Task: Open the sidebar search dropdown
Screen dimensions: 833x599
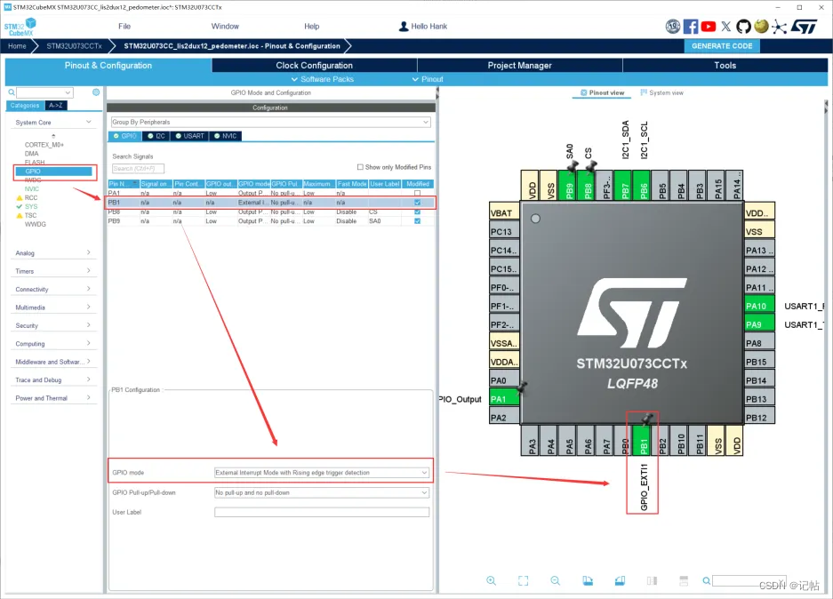Action: pyautogui.click(x=68, y=92)
